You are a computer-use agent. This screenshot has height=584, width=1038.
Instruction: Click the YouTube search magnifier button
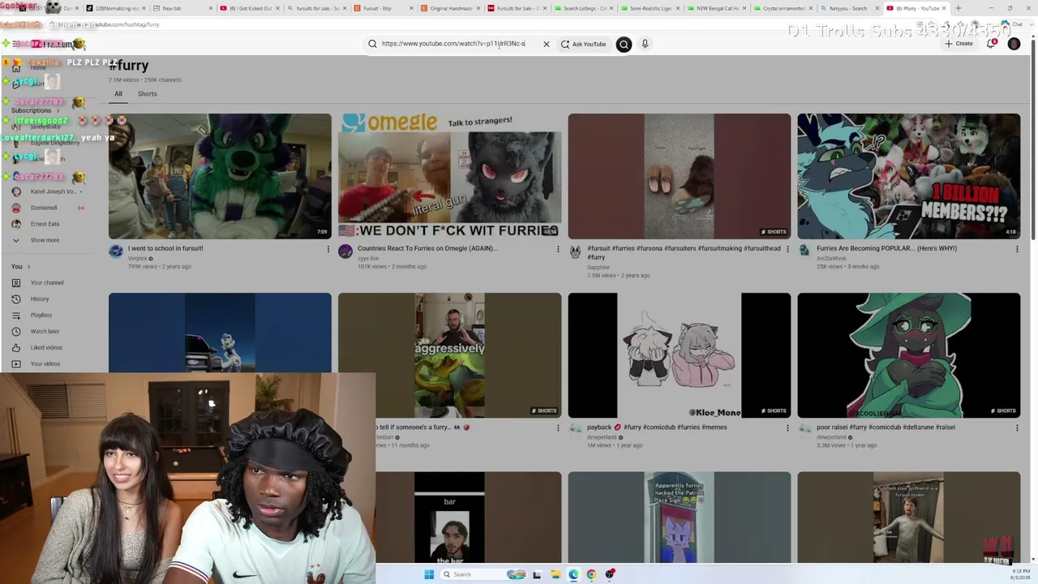pyautogui.click(x=624, y=44)
